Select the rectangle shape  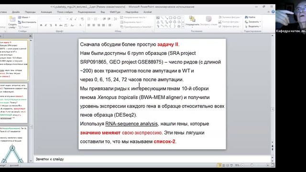tap(171, 18)
